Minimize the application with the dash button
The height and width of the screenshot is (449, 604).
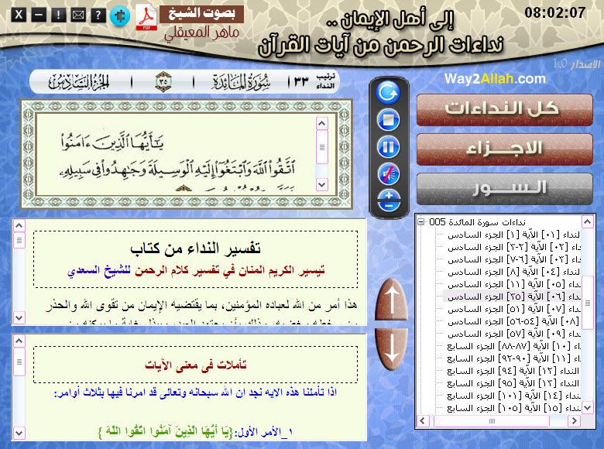pyautogui.click(x=39, y=15)
